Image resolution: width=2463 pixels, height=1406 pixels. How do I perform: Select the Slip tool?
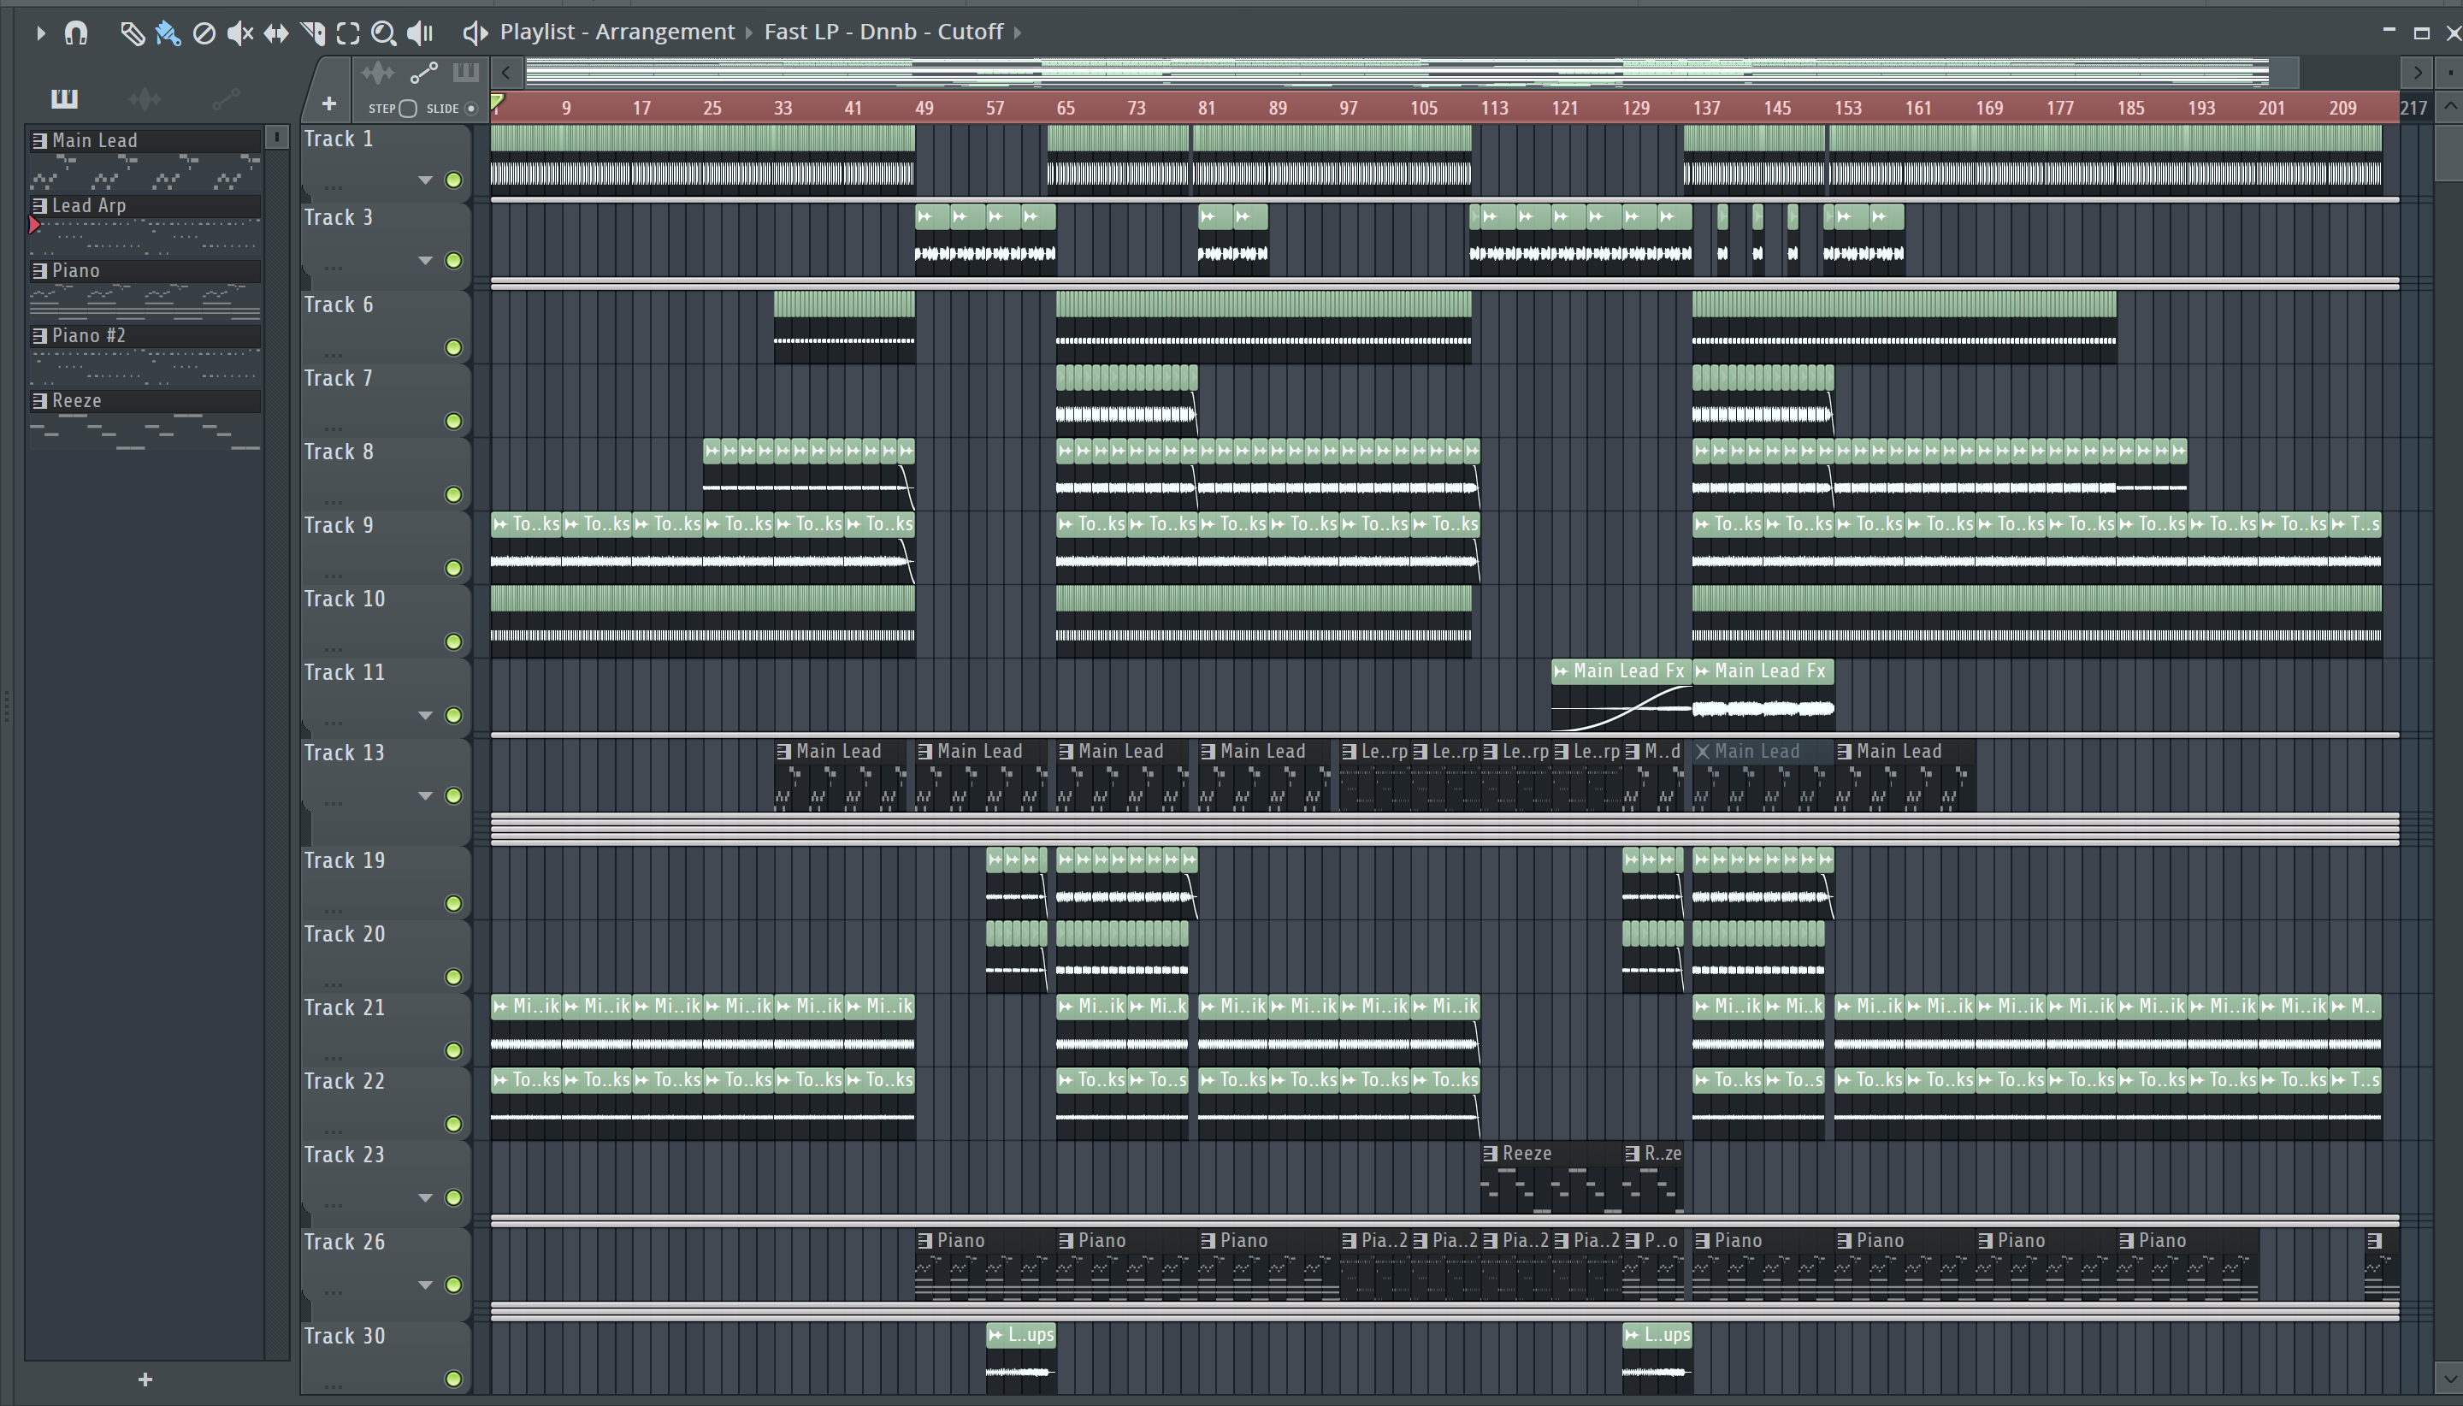point(276,32)
